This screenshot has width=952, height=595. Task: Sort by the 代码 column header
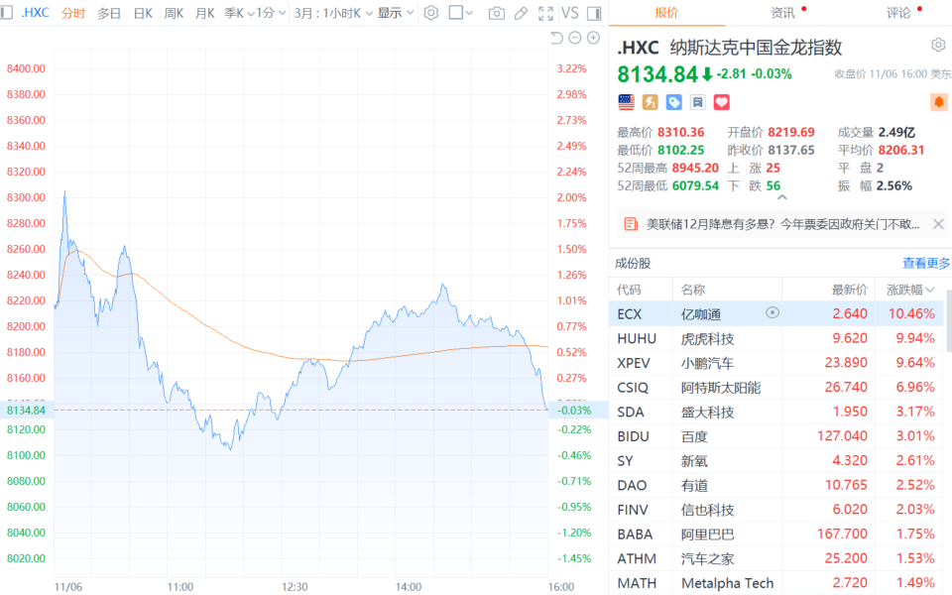pyautogui.click(x=629, y=290)
